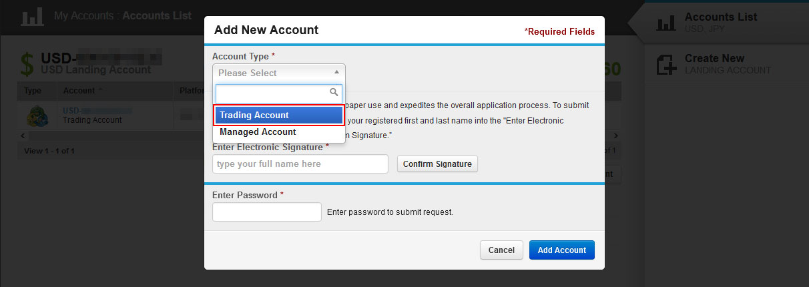Cancel the Add New Account dialog

(501, 250)
